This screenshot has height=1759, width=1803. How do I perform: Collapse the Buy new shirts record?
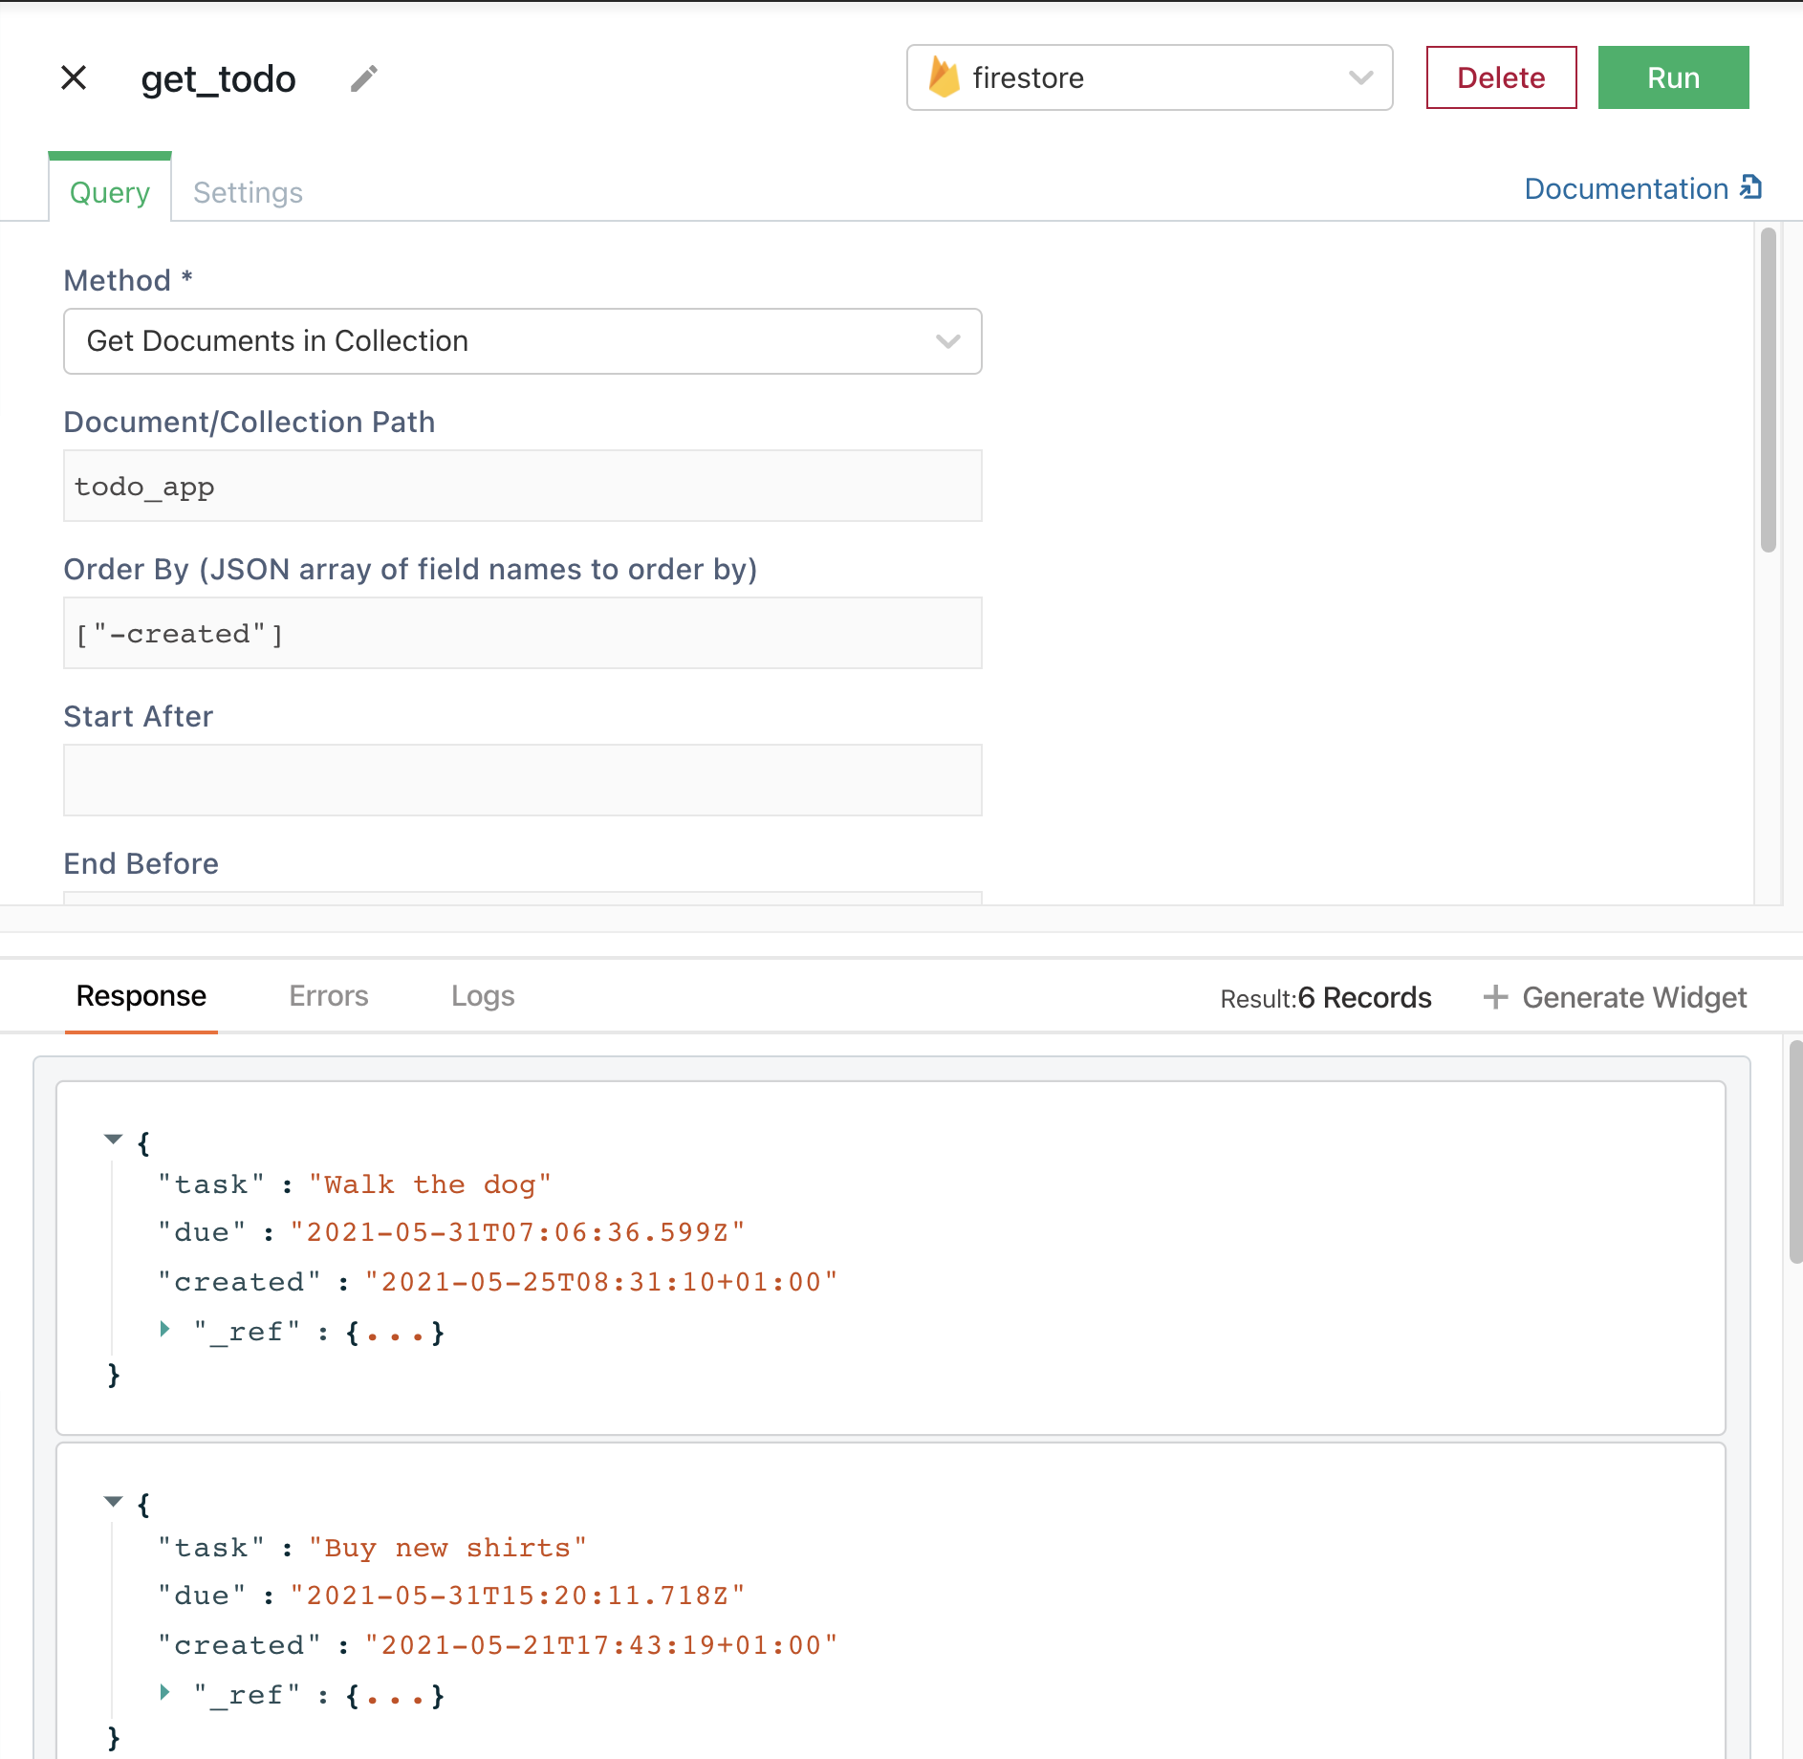point(113,1502)
